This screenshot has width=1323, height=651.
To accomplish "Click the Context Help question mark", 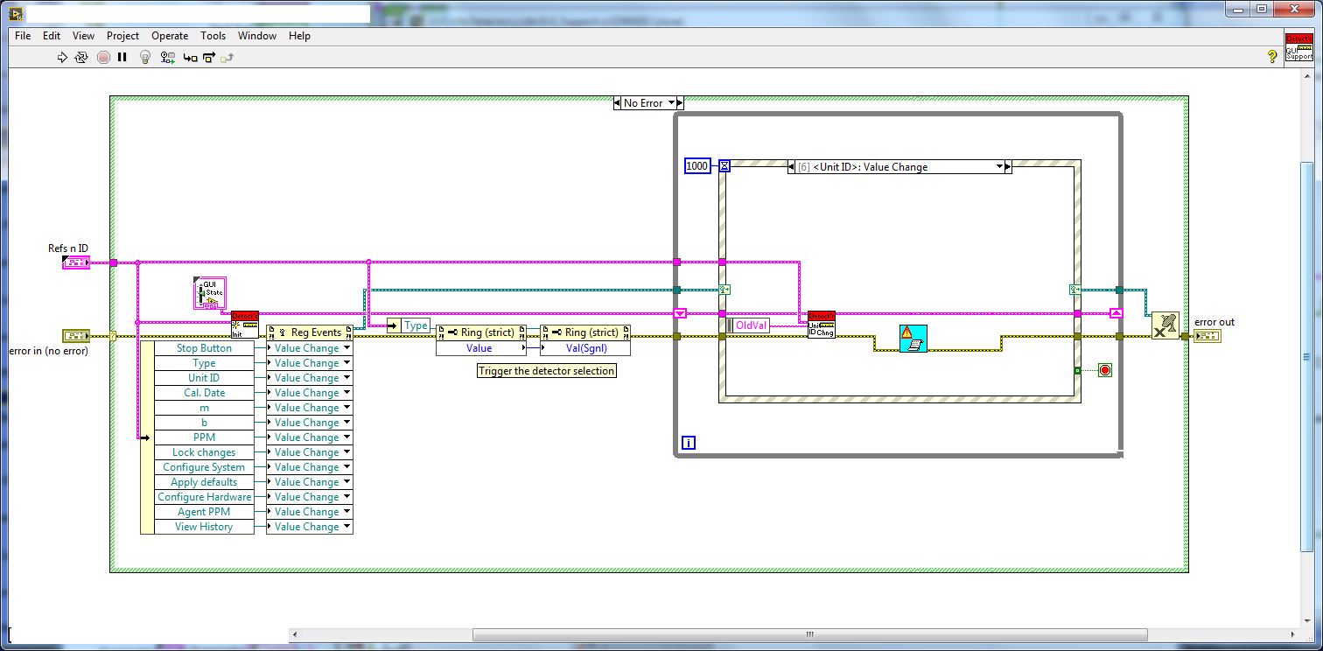I will [1272, 57].
